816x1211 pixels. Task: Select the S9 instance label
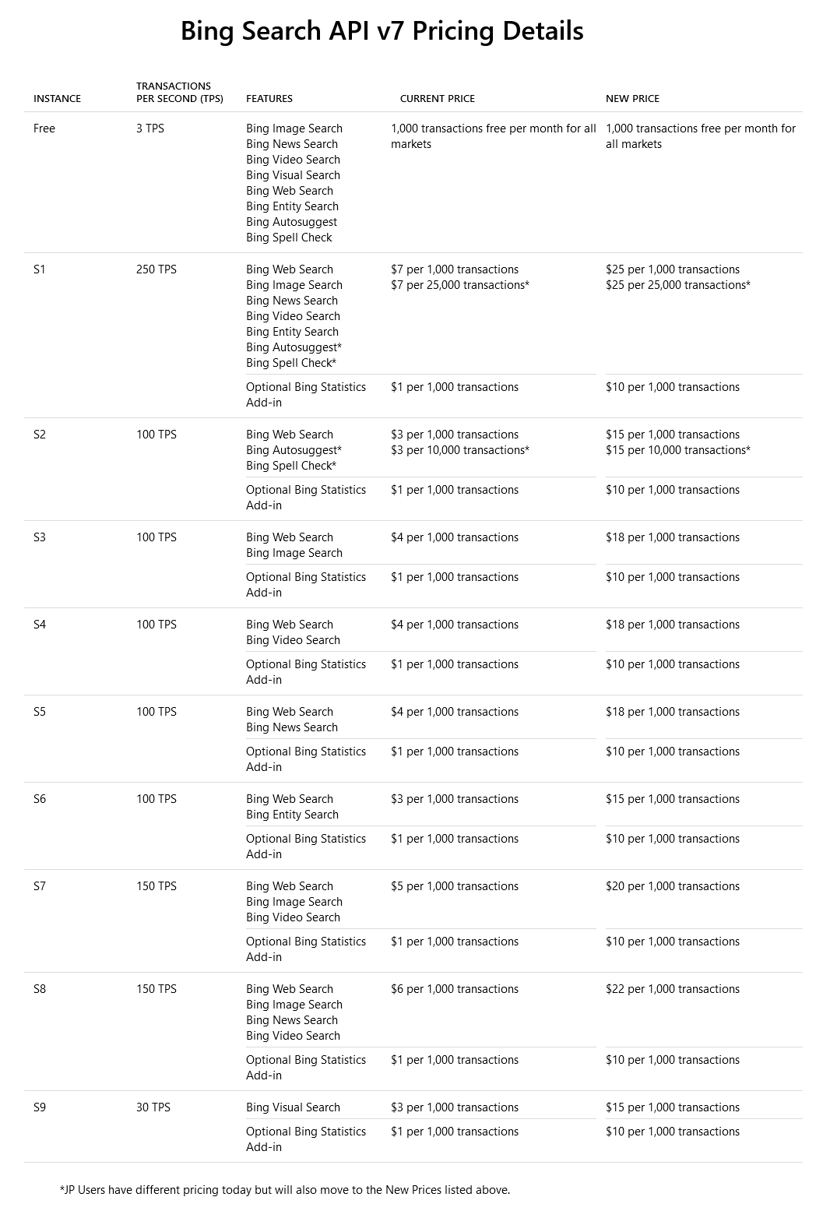pos(40,1107)
